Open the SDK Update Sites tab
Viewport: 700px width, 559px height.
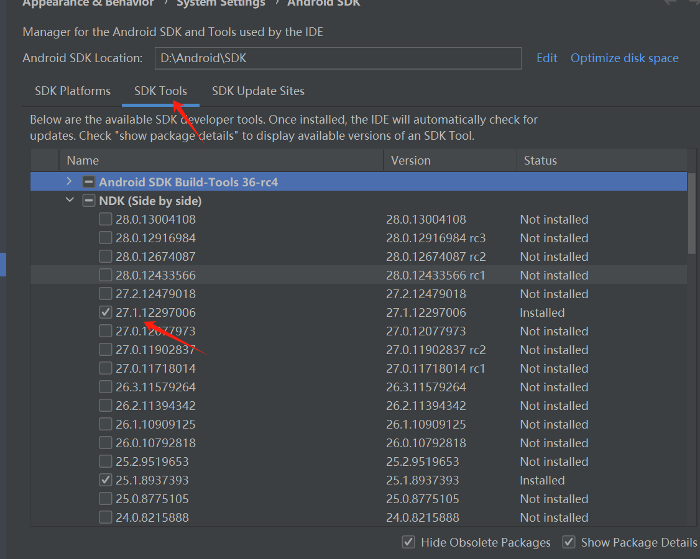[x=258, y=91]
